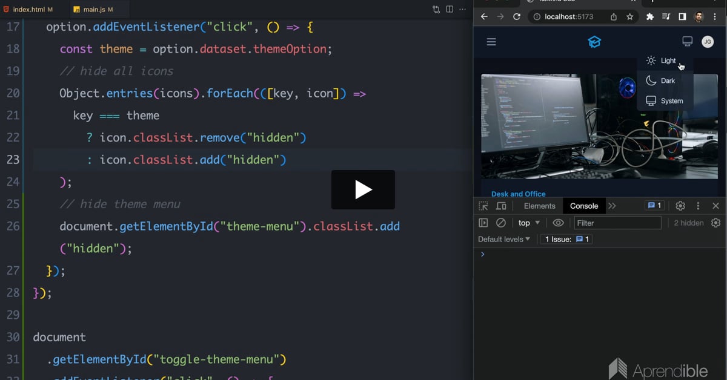727x380 pixels.
Task: Toggle Chrome's side panel icon
Action: point(682,17)
